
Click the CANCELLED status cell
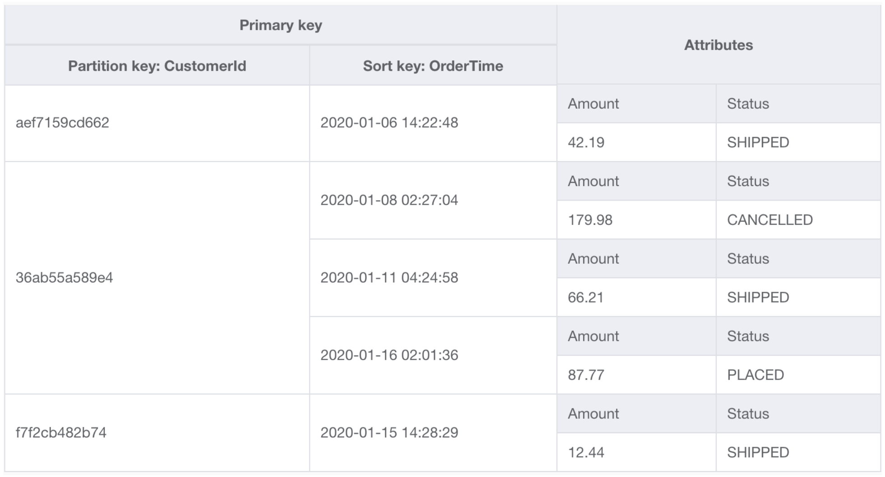click(x=770, y=220)
